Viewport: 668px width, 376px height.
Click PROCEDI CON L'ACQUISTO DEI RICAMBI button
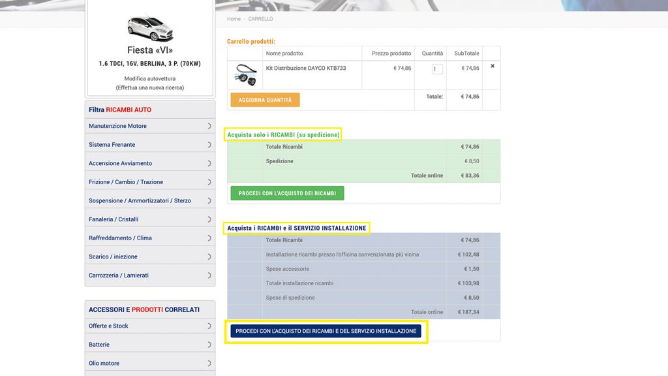287,193
